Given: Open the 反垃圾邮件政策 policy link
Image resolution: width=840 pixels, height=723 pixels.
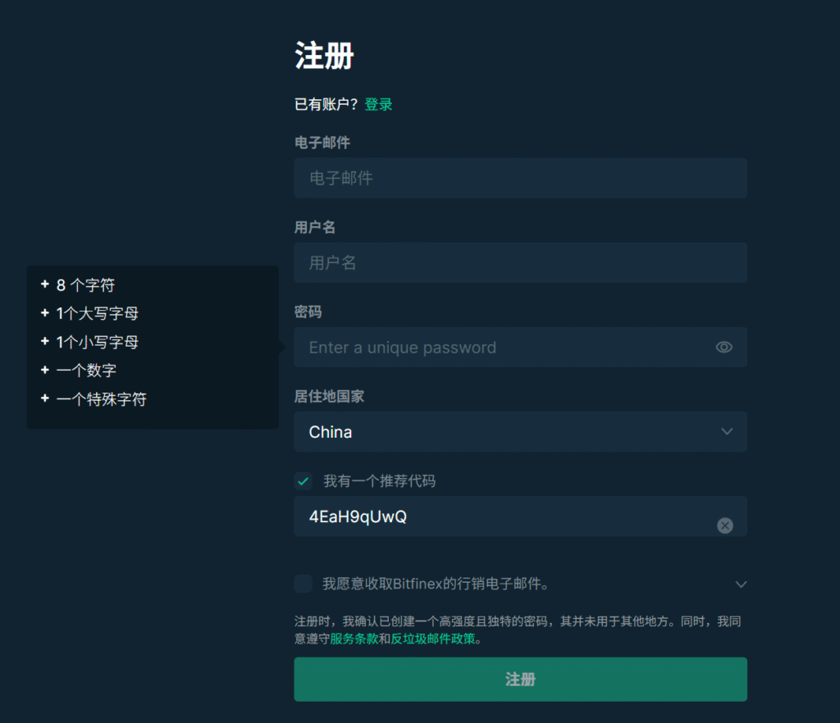Looking at the screenshot, I should (x=433, y=639).
